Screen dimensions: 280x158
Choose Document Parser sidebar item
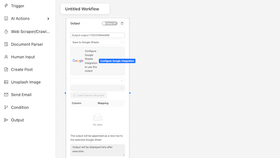click(27, 44)
